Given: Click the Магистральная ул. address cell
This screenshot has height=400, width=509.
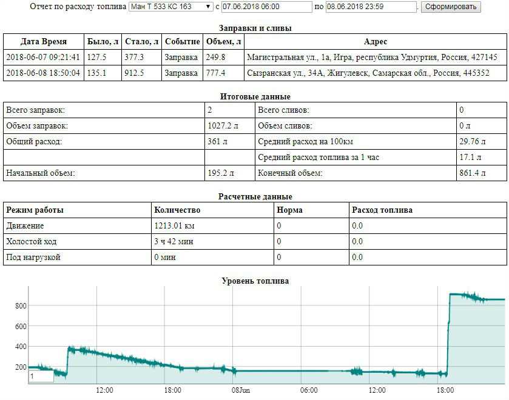Looking at the screenshot, I should [371, 58].
